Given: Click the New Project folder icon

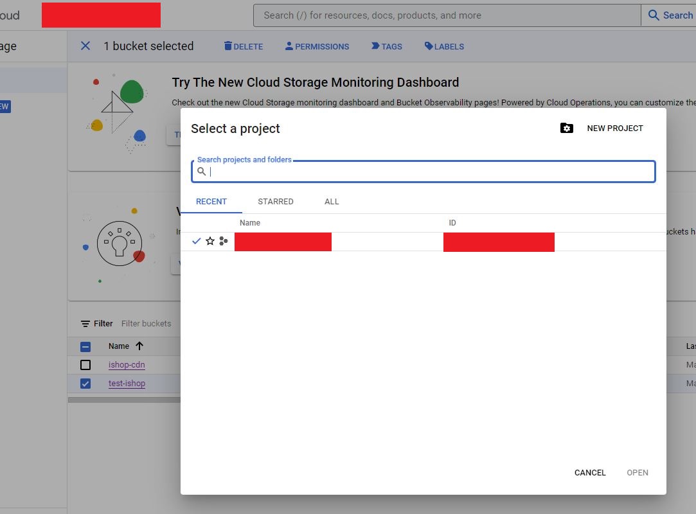Looking at the screenshot, I should tap(566, 128).
